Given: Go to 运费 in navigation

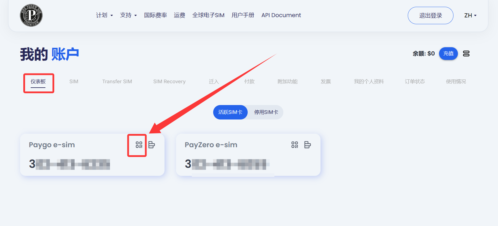Looking at the screenshot, I should tap(180, 15).
